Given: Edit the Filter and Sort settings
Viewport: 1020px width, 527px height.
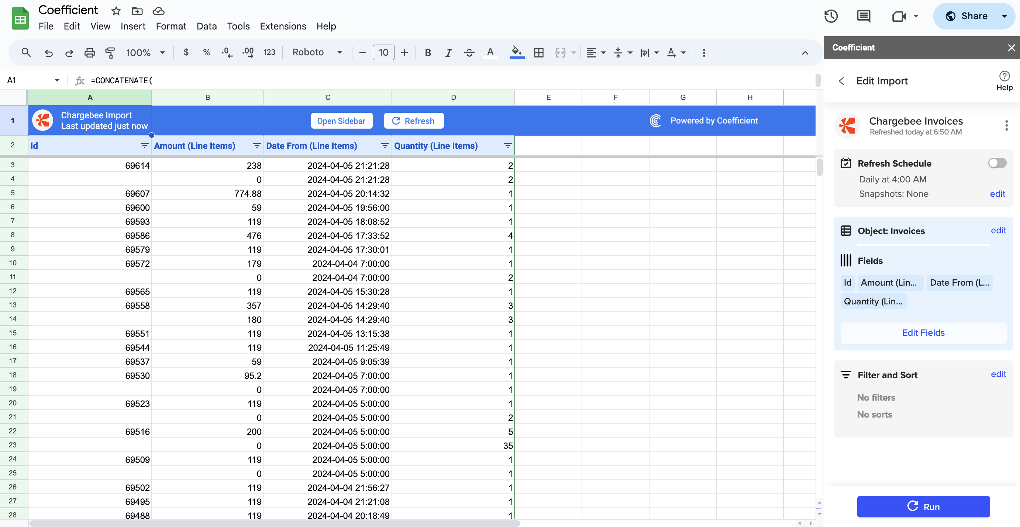Looking at the screenshot, I should (x=998, y=374).
